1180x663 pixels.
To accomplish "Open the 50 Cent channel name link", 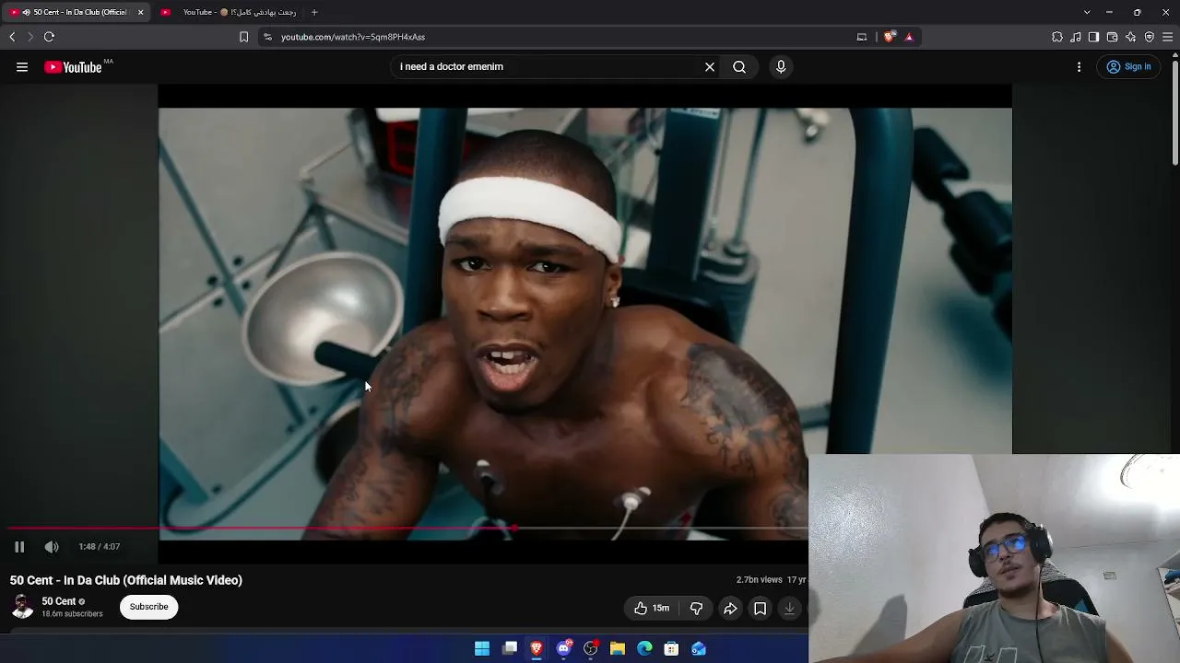I will pyautogui.click(x=58, y=601).
